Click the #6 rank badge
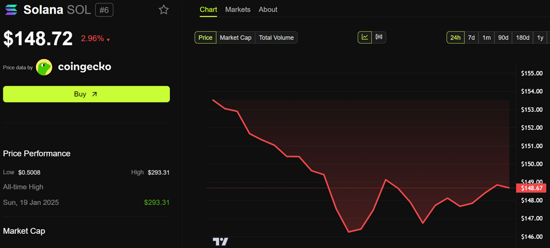550x248 pixels. coord(104,10)
